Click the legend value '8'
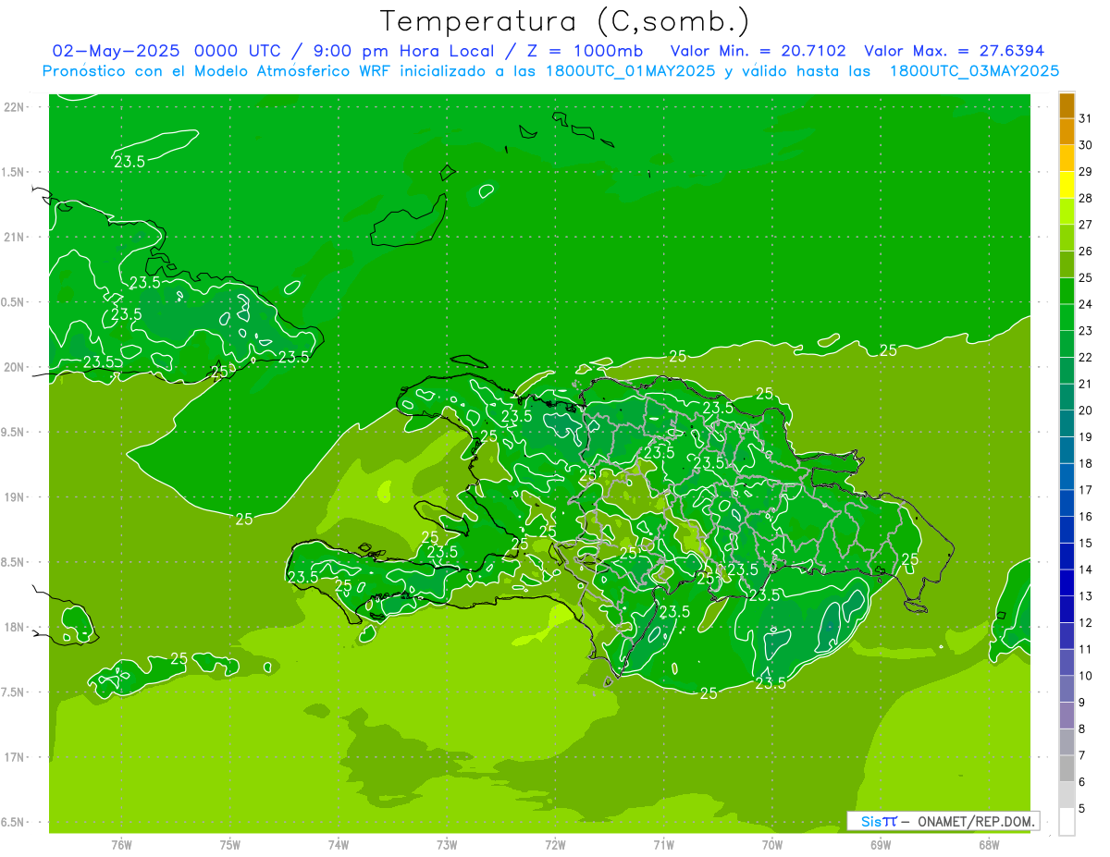This screenshot has width=1110, height=857. point(1081,729)
